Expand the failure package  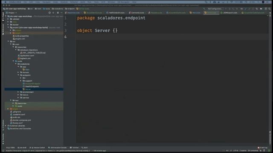(18, 95)
